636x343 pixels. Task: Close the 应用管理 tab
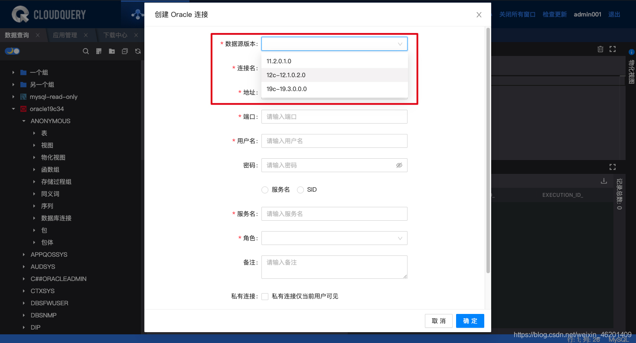coord(86,35)
